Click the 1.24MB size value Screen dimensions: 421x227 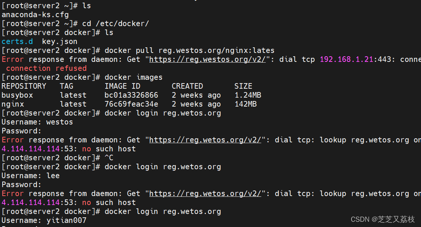tap(248, 95)
